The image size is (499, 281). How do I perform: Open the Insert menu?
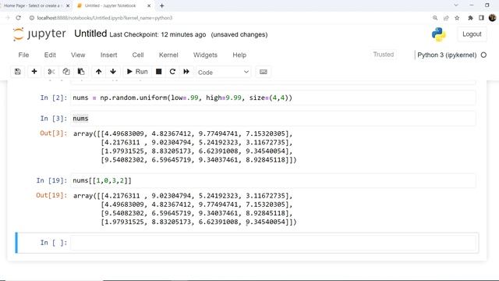[x=109, y=55]
